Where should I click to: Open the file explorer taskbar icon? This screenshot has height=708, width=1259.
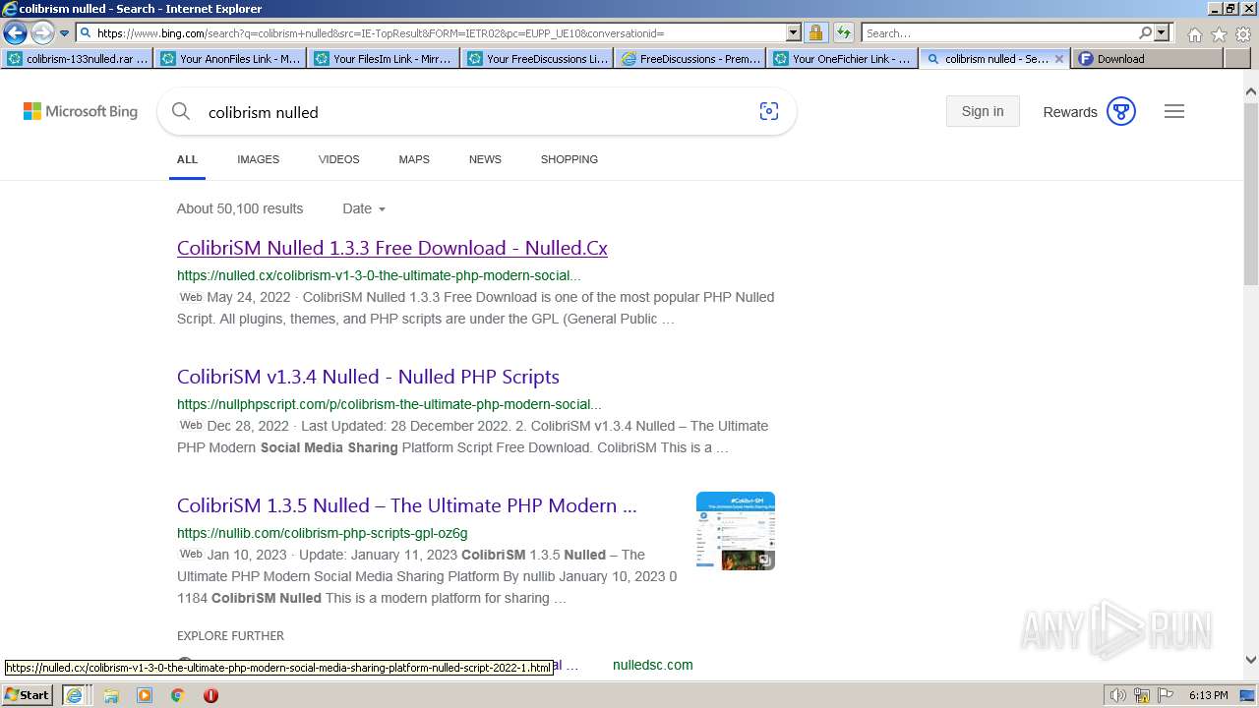tap(111, 695)
